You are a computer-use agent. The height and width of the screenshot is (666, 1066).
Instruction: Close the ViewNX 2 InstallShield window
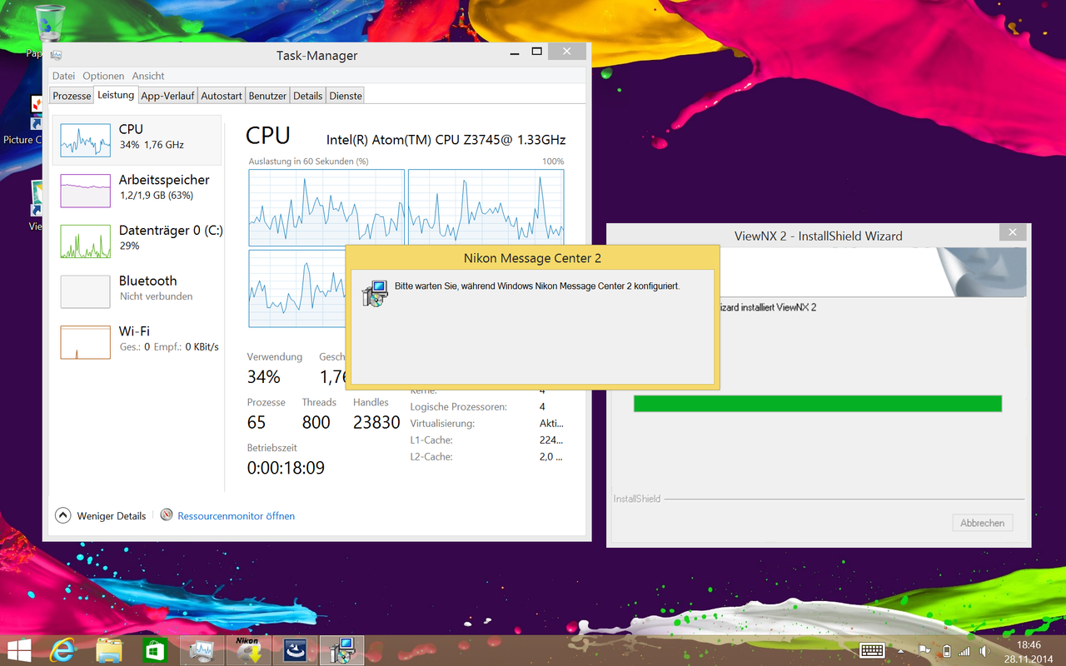[x=1012, y=233]
